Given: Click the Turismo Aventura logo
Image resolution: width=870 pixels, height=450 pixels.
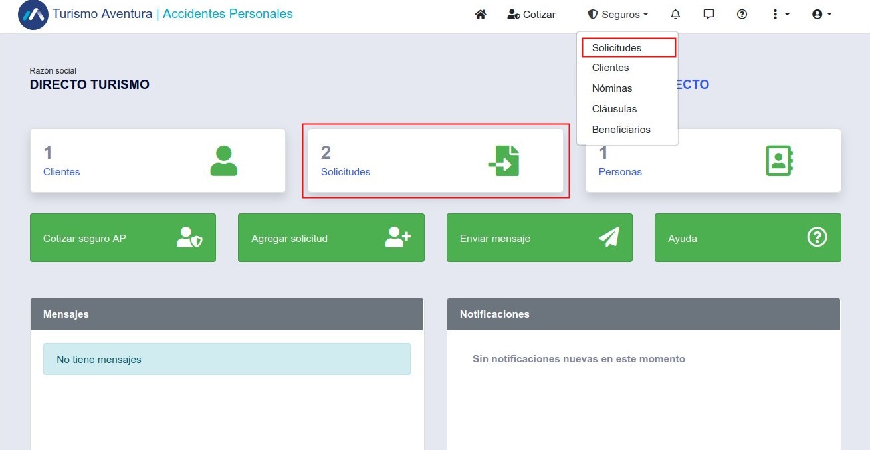Looking at the screenshot, I should pos(33,15).
